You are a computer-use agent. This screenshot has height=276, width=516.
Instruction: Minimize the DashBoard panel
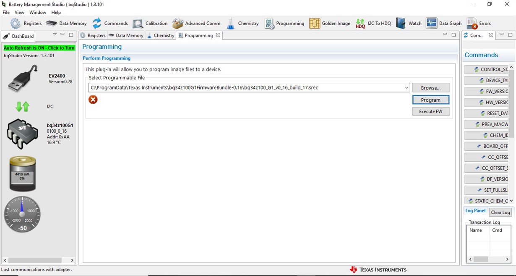coord(63,34)
